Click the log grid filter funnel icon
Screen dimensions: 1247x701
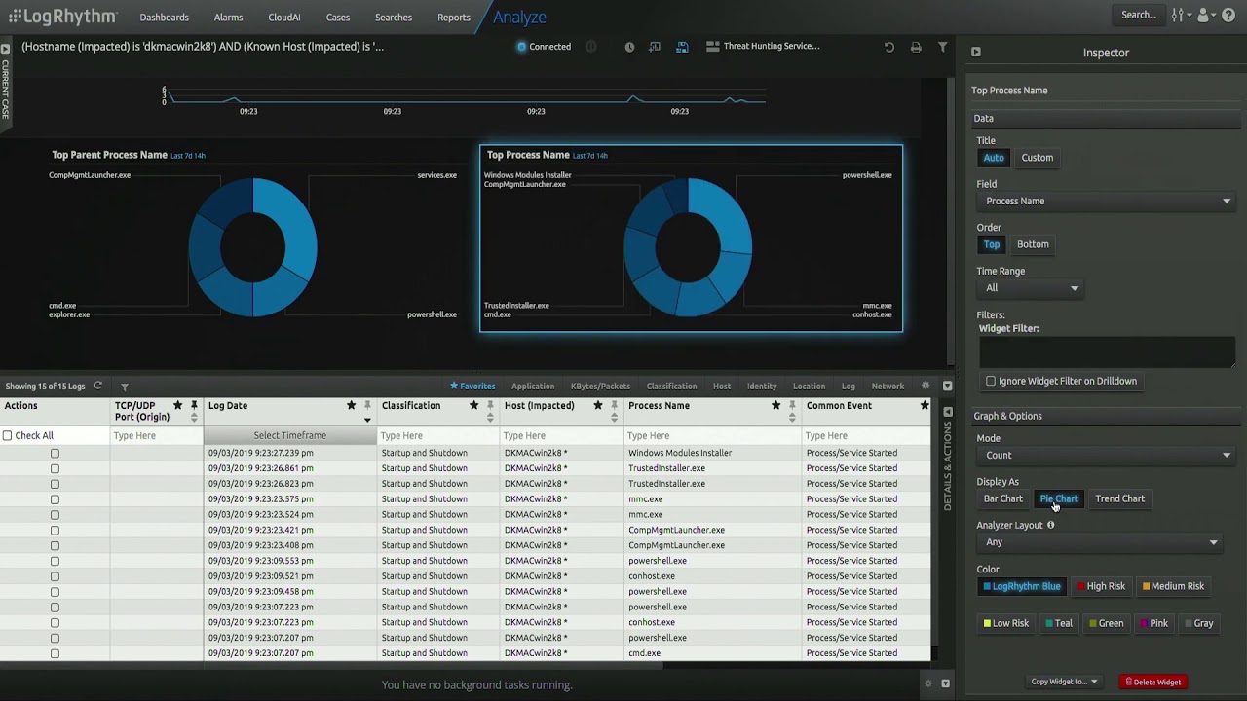(125, 387)
